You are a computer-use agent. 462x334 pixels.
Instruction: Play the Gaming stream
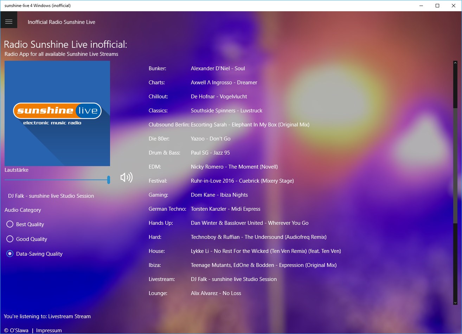[x=159, y=195]
